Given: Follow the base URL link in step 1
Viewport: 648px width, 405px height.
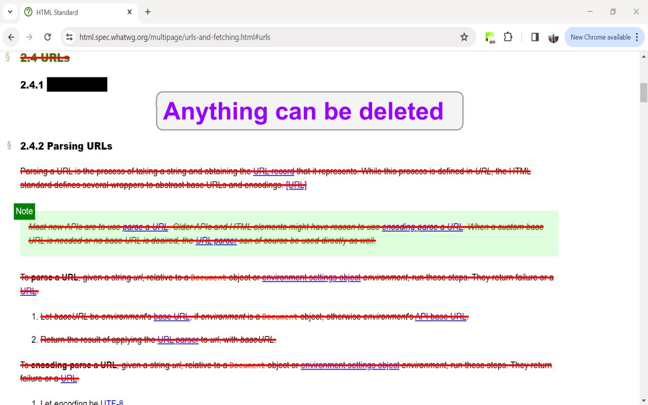Looking at the screenshot, I should pos(172,317).
